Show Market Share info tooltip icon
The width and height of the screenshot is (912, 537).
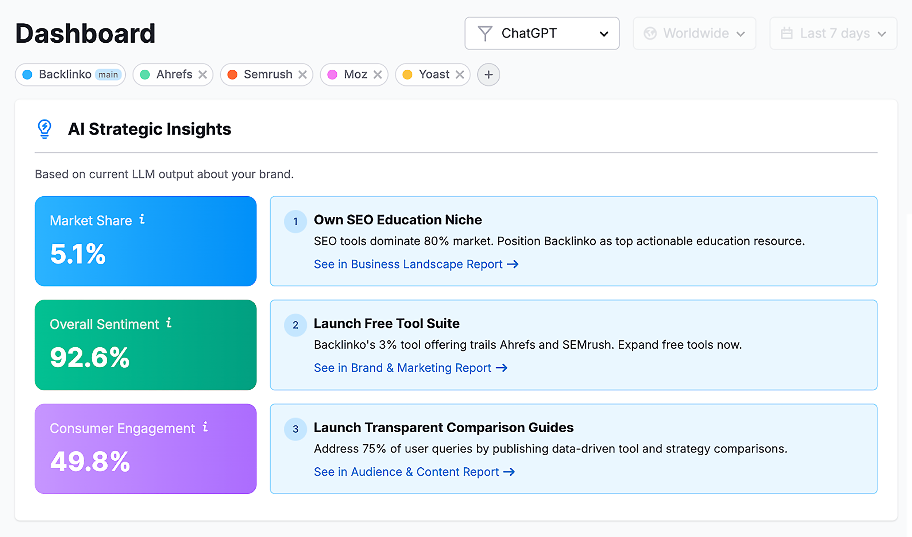pyautogui.click(x=142, y=219)
